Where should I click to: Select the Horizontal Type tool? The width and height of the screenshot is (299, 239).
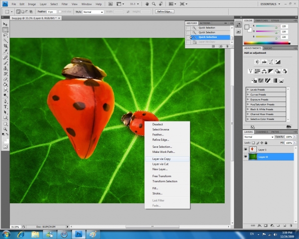[5, 107]
